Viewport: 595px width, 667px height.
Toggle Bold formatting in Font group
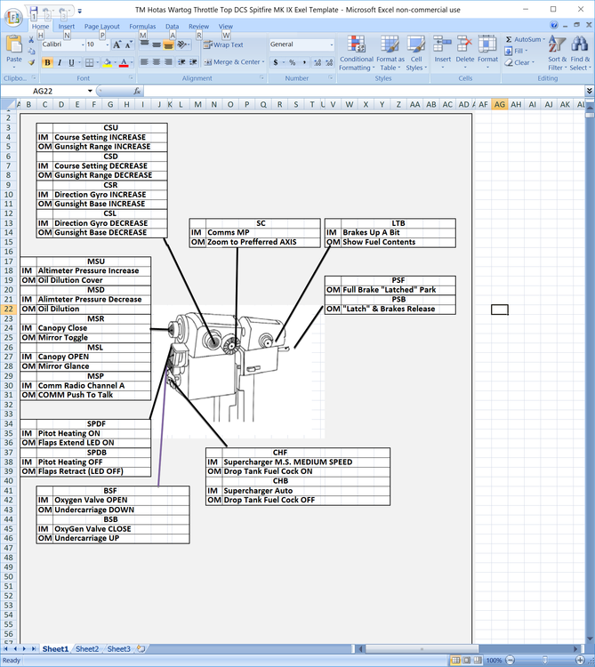(x=47, y=62)
